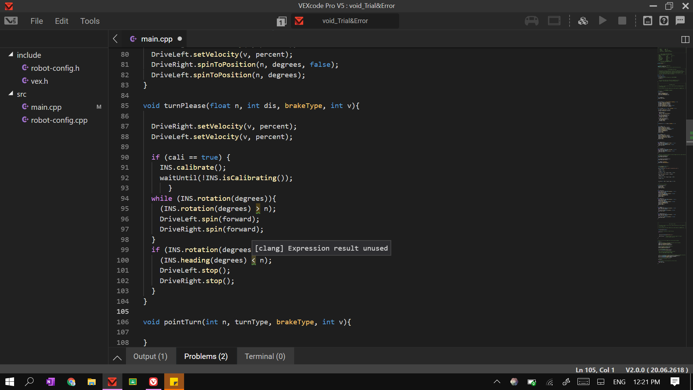This screenshot has height=390, width=693.
Task: Open the robot configuration device icon
Action: 648,21
